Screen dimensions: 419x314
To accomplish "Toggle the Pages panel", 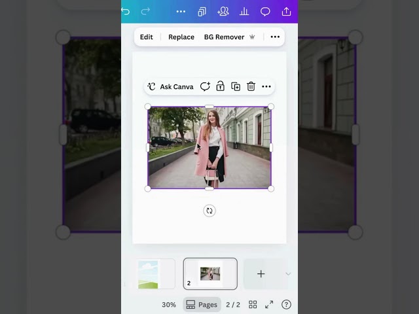I will [x=202, y=305].
